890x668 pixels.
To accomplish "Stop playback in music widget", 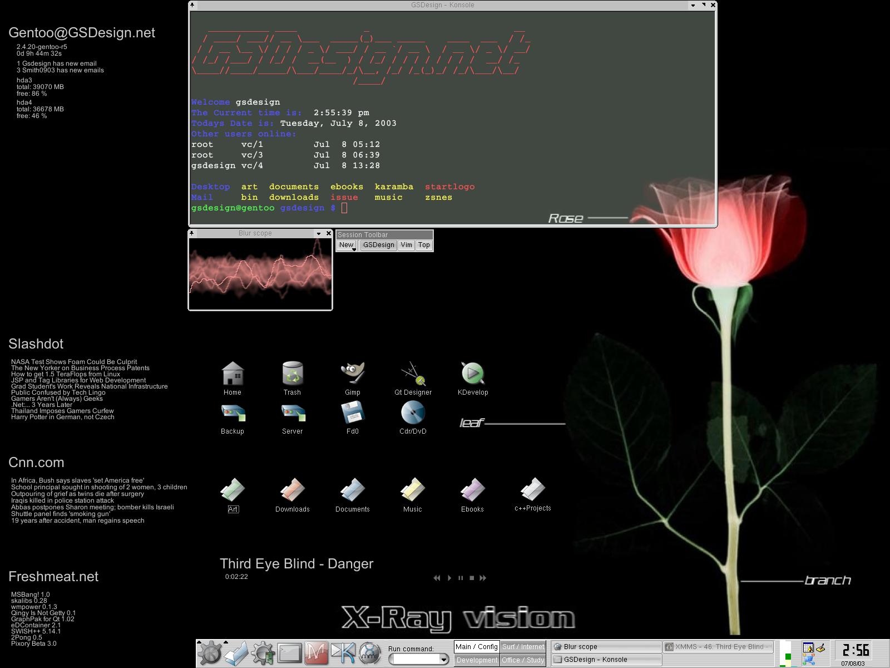I will (472, 578).
